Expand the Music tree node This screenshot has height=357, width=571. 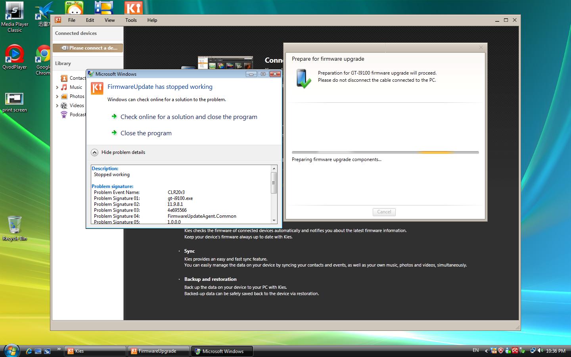(57, 87)
